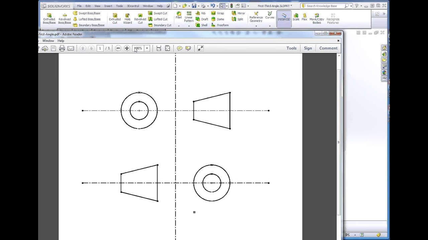Open the Comment pane in Reader
The width and height of the screenshot is (428, 240).
(328, 48)
